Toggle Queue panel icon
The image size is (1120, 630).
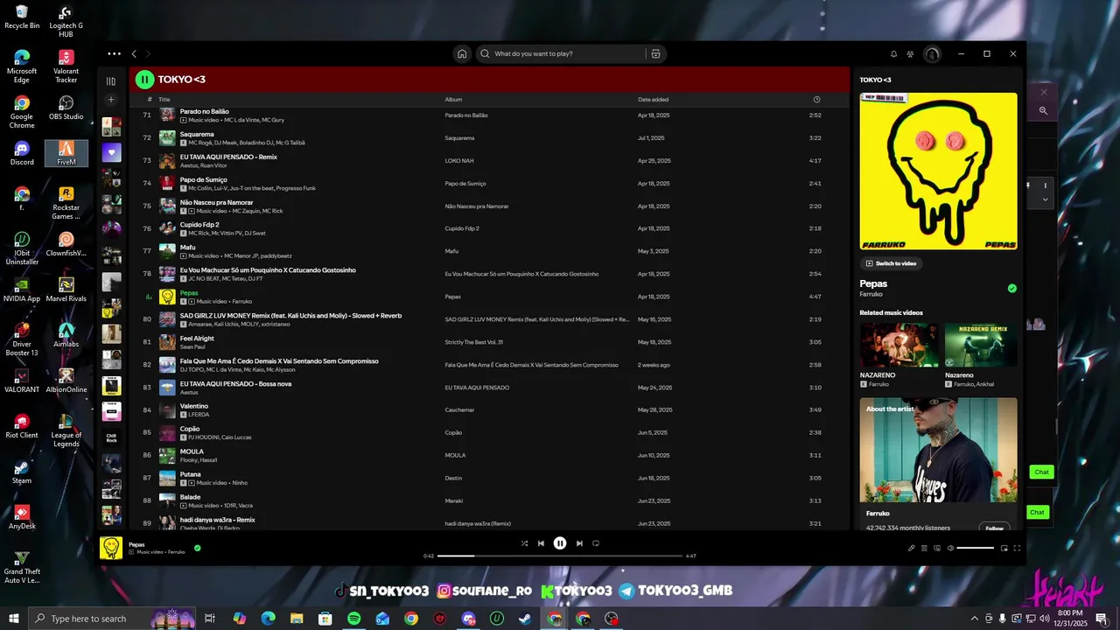[924, 548]
